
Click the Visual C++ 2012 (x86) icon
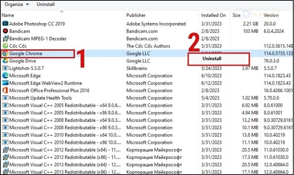tap(5, 157)
